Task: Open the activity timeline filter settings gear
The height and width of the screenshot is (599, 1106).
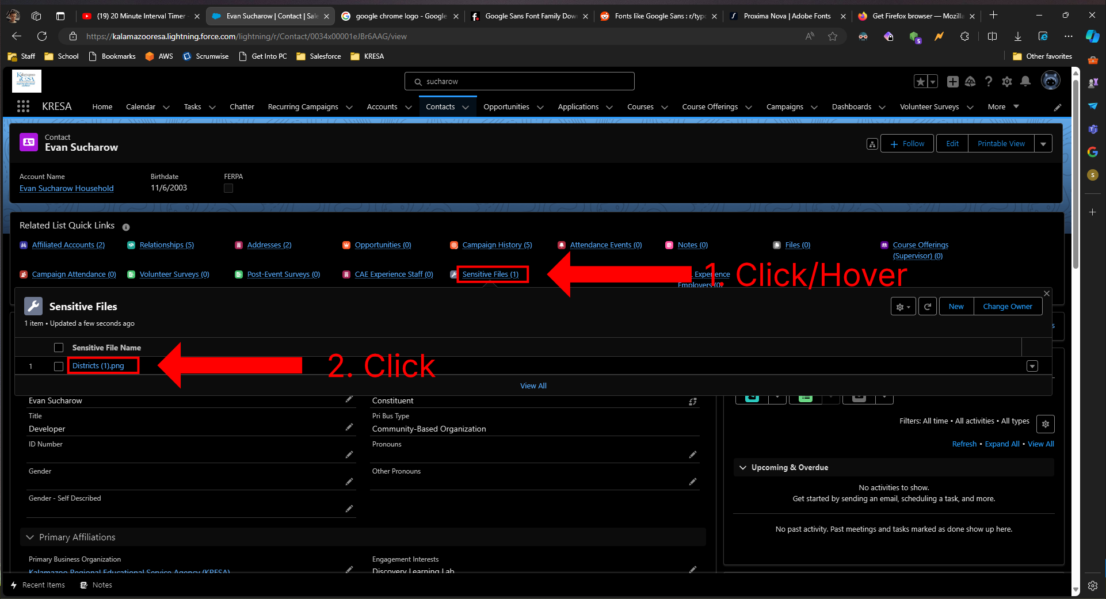Action: click(1046, 424)
